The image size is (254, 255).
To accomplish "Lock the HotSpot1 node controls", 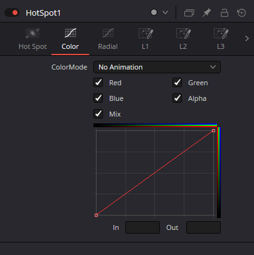I will tap(225, 13).
